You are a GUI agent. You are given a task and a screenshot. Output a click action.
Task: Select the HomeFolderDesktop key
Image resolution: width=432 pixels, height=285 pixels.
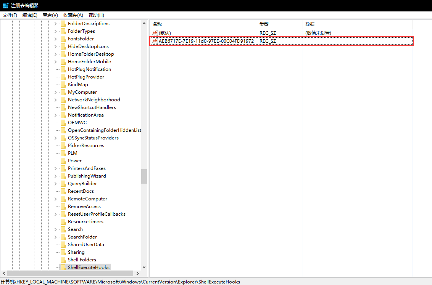point(91,54)
